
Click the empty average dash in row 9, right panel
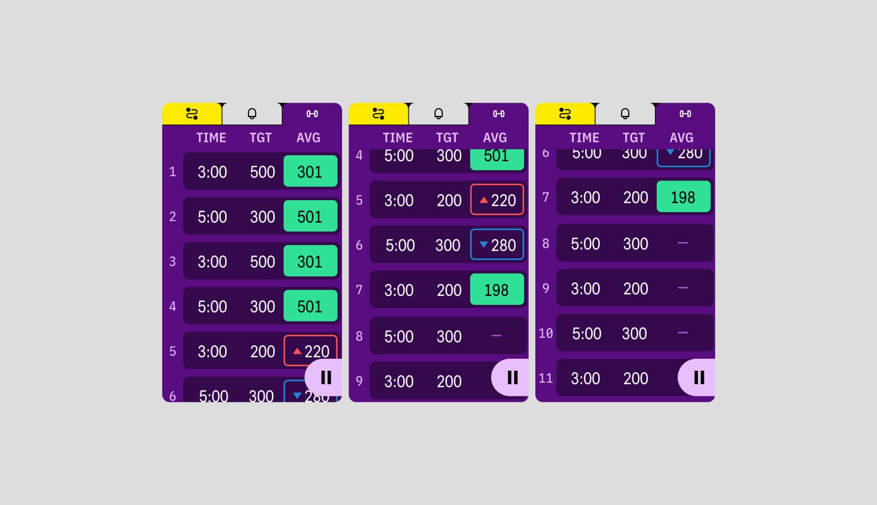[x=683, y=288]
